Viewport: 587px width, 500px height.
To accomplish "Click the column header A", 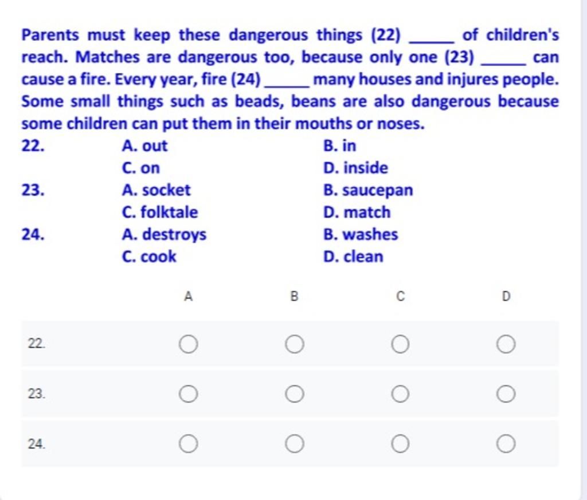I will point(188,297).
